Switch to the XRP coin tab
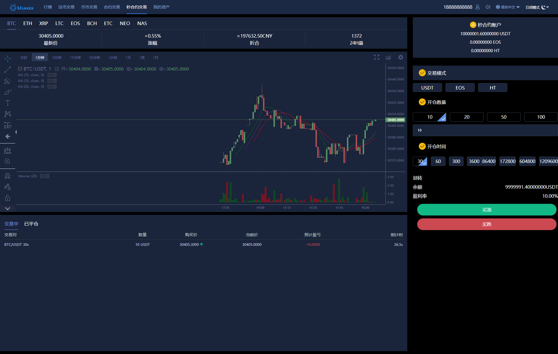 pyautogui.click(x=44, y=23)
